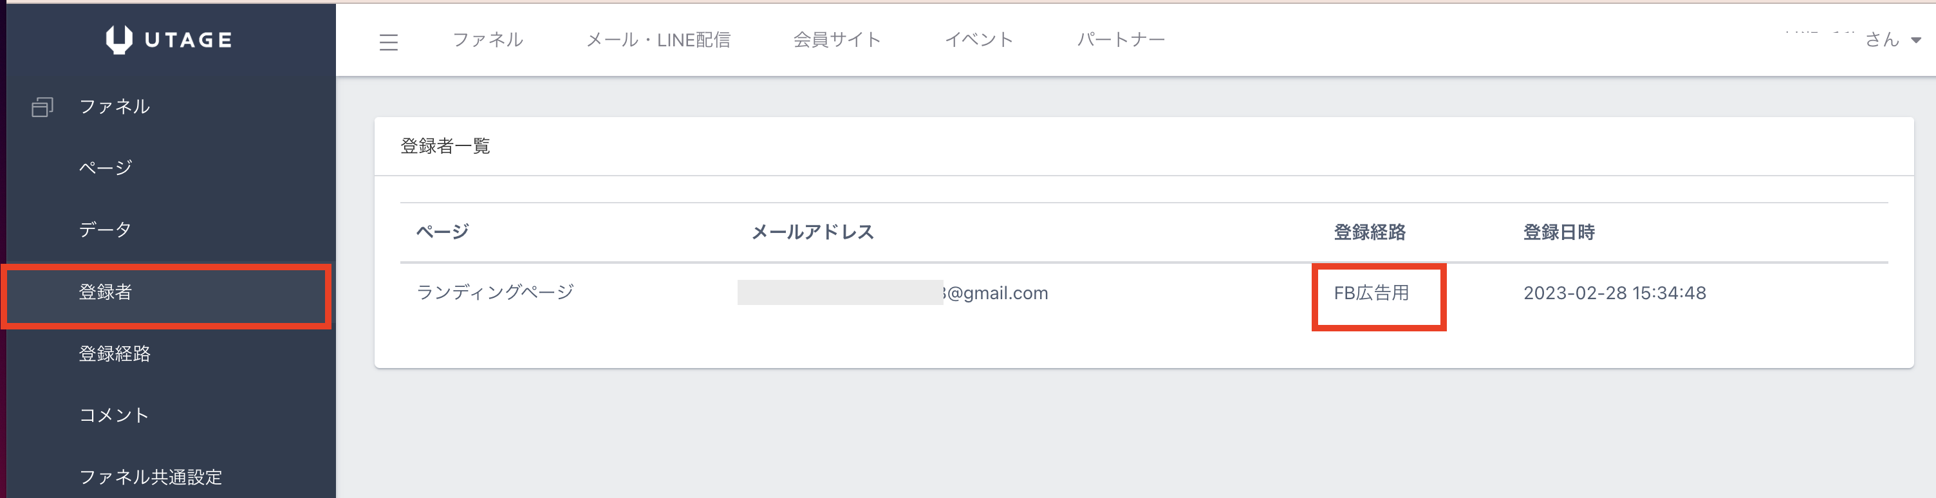Image resolution: width=1936 pixels, height=498 pixels.
Task: Open パートナー in the top navigation
Action: [1121, 40]
